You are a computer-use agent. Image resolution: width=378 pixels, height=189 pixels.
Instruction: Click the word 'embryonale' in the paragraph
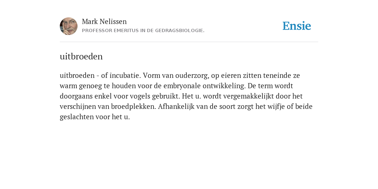click(x=182, y=86)
